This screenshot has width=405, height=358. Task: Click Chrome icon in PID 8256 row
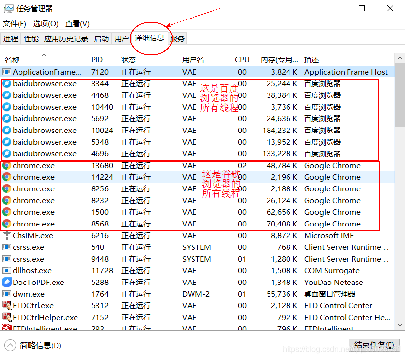coord(7,188)
